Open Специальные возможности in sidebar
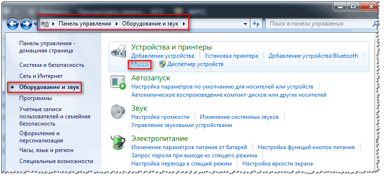This screenshot has width=384, height=178. coord(56,161)
